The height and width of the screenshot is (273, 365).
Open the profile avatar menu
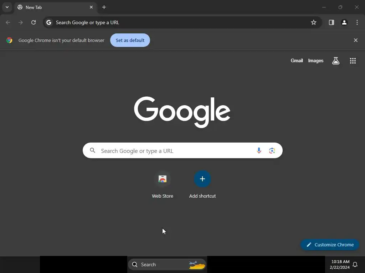click(x=344, y=22)
